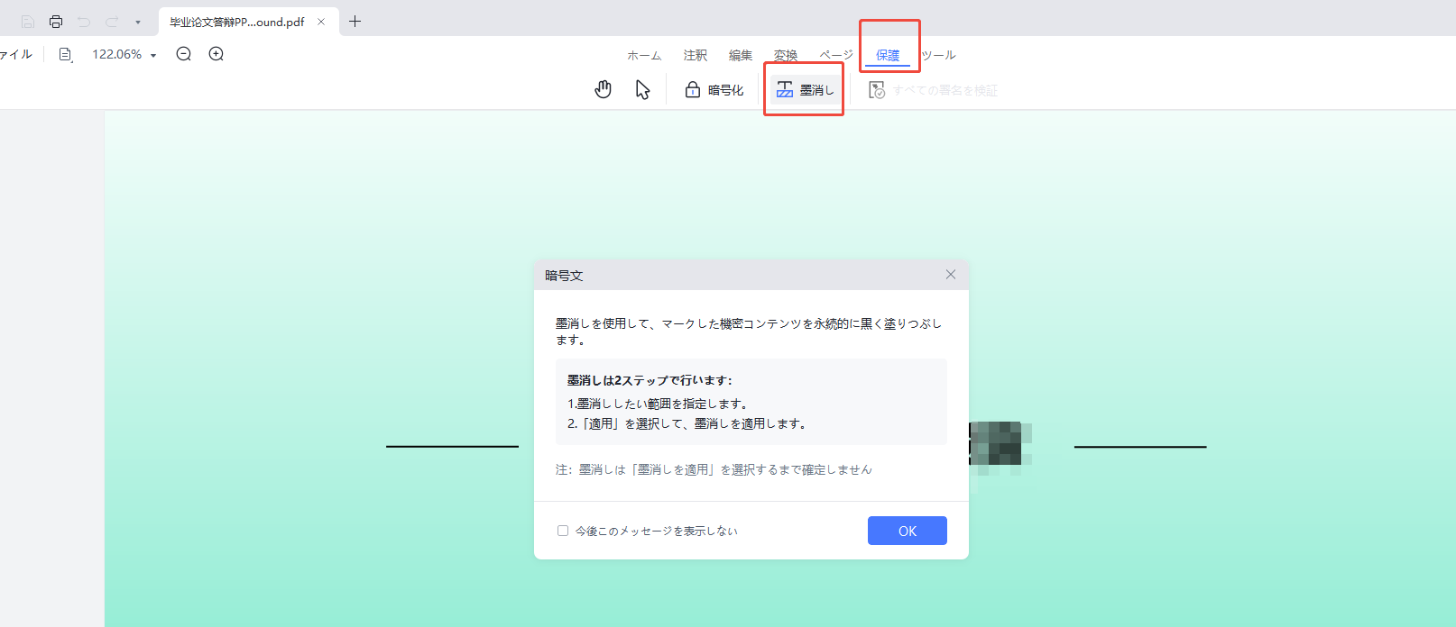Click the save icon in title bar
The height and width of the screenshot is (627, 1456).
coord(28,22)
